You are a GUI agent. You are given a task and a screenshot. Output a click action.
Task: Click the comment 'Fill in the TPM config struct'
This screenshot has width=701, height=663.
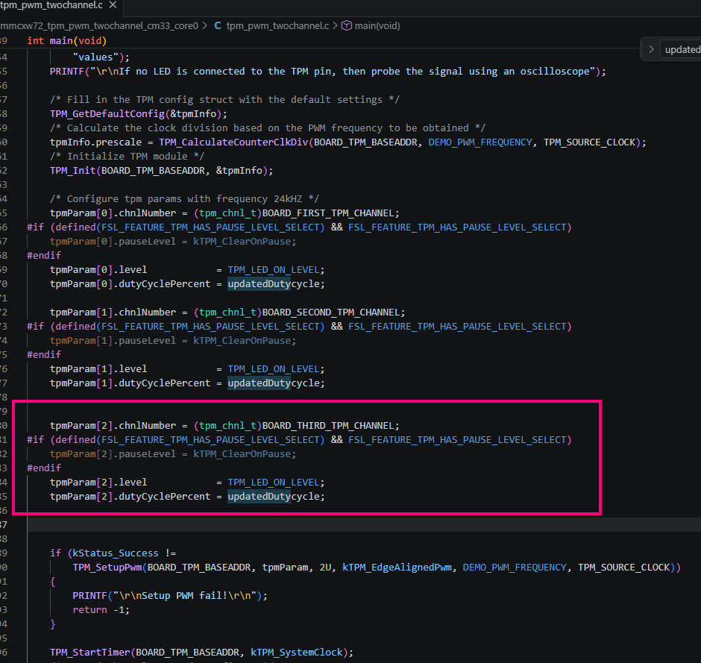click(224, 100)
